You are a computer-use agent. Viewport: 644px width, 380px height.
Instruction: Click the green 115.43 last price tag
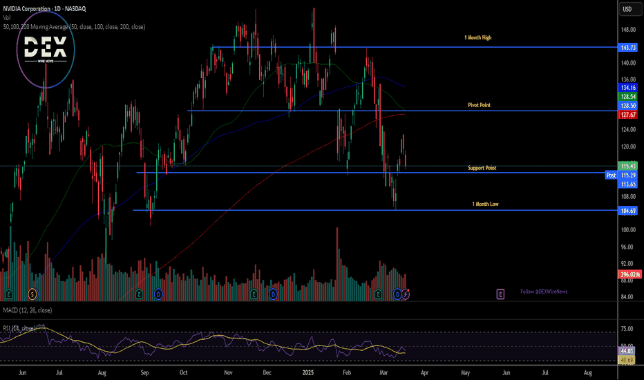pos(628,166)
